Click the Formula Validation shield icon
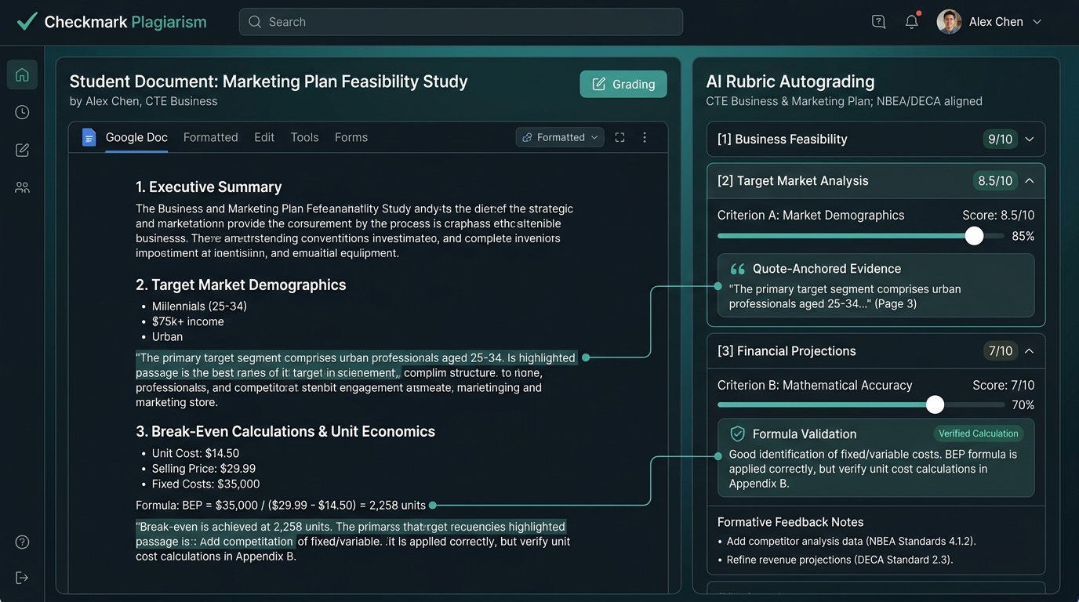Image resolution: width=1079 pixels, height=602 pixels. click(x=737, y=433)
